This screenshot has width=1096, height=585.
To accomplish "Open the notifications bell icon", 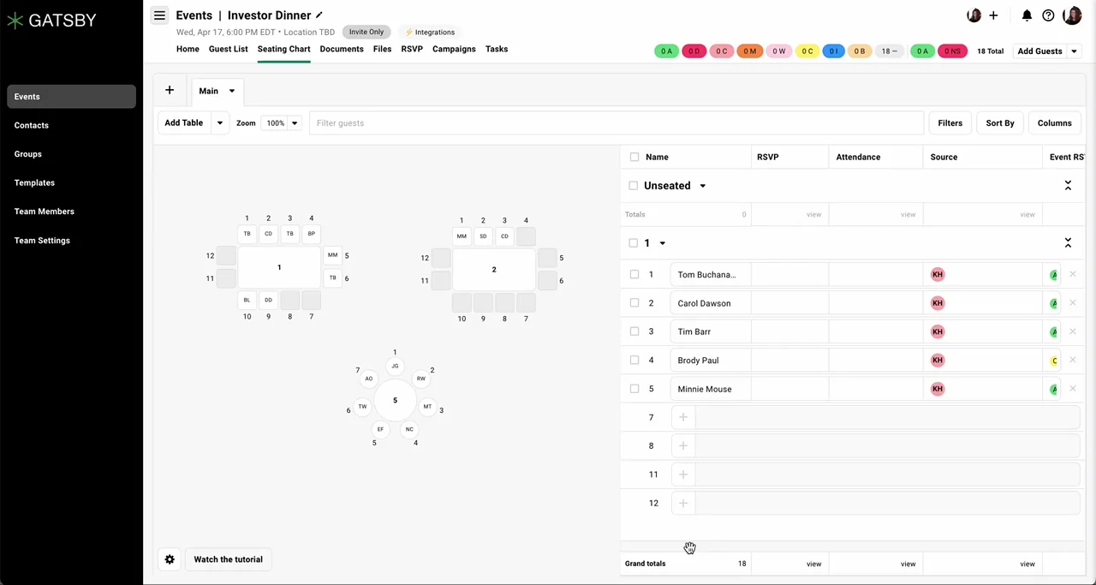I will pos(1027,15).
